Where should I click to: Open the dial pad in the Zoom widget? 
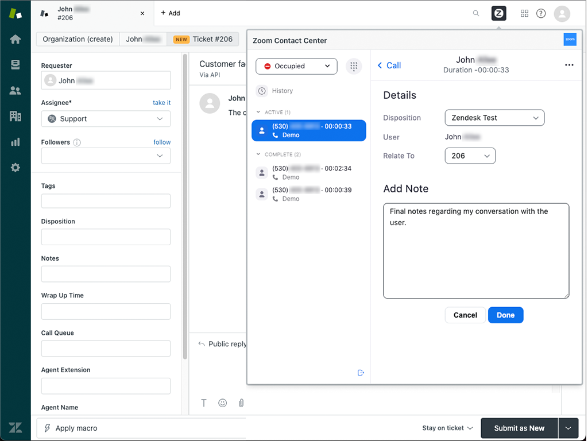pyautogui.click(x=354, y=66)
